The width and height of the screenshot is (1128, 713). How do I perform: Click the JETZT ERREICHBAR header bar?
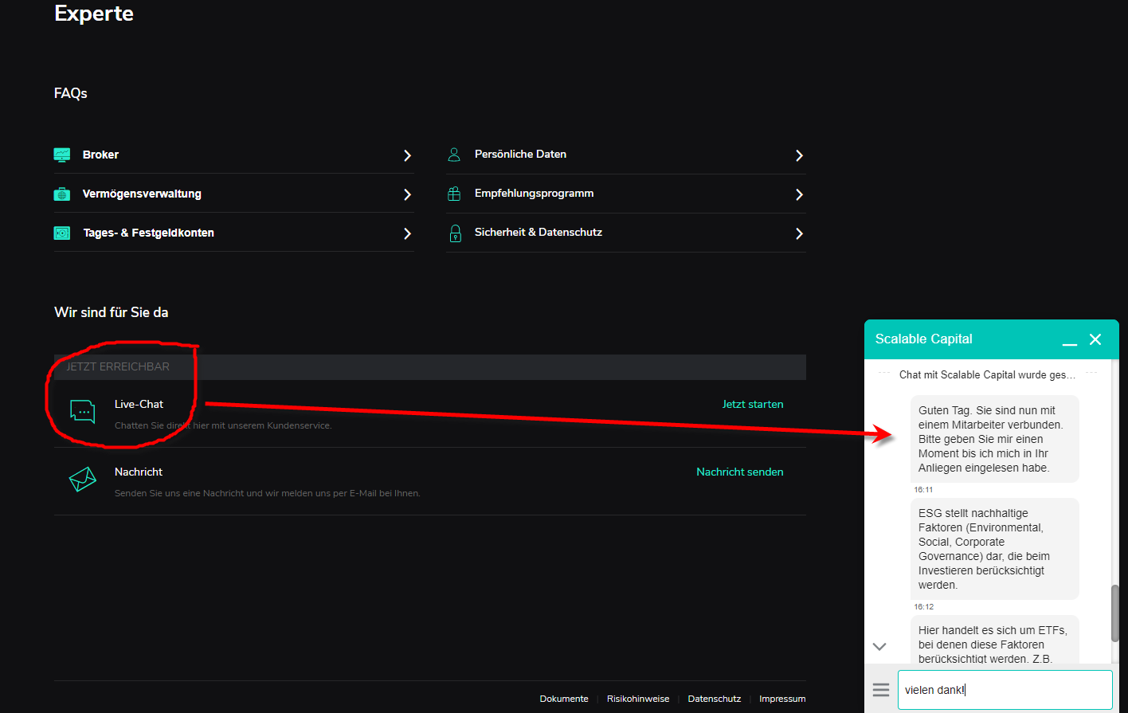(x=430, y=366)
